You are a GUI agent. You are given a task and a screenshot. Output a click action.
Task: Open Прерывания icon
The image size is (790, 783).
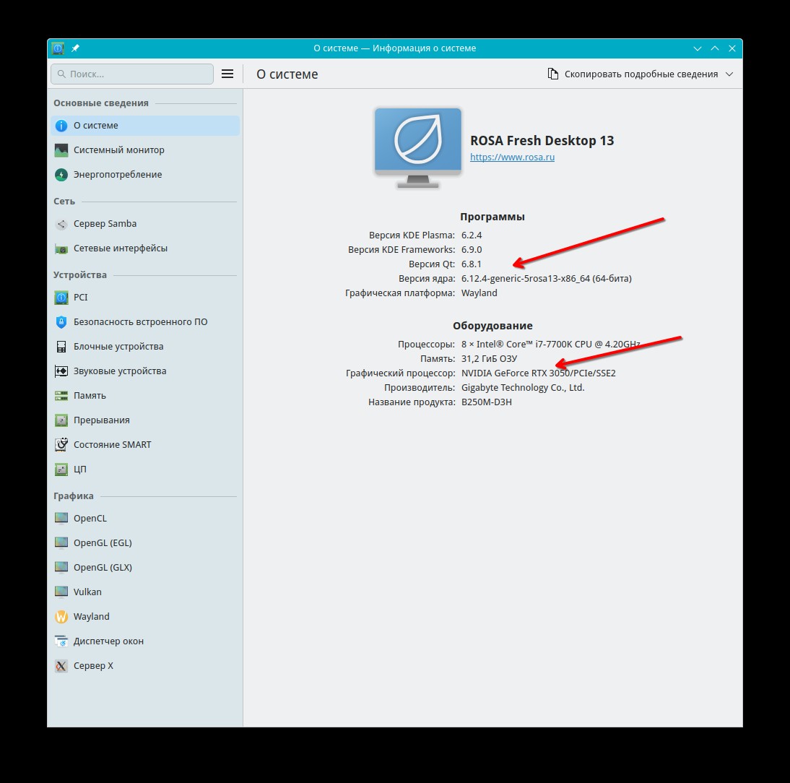coord(61,420)
